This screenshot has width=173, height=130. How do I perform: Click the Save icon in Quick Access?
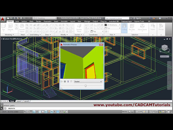pos(14,18)
